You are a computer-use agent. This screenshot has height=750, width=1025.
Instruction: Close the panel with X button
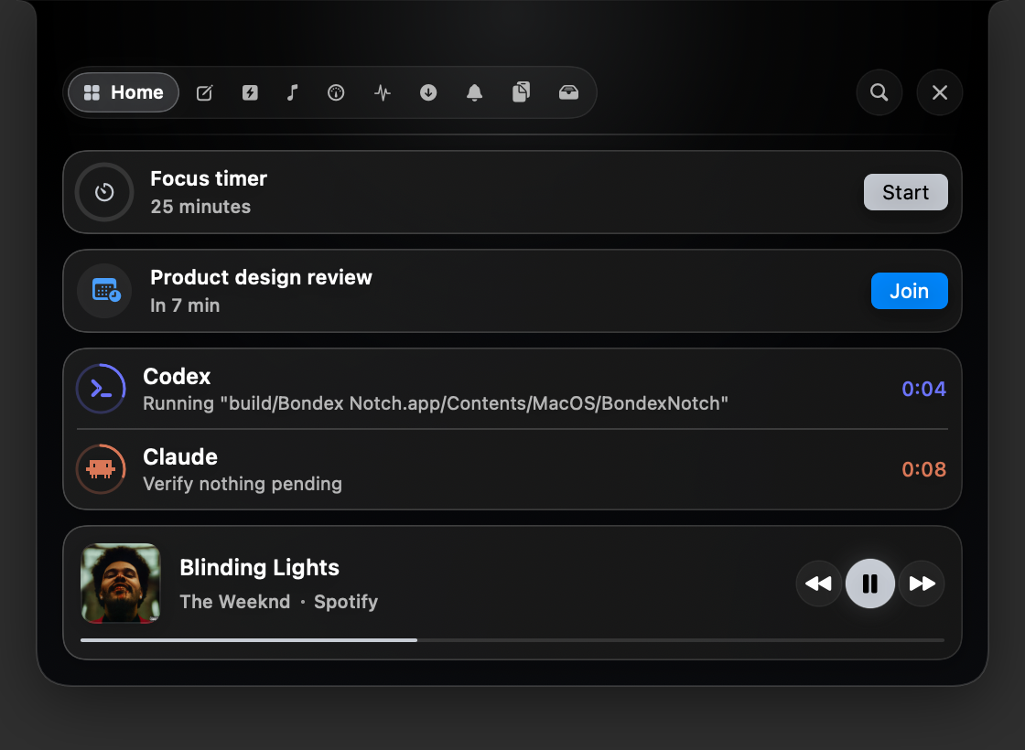pyautogui.click(x=939, y=92)
